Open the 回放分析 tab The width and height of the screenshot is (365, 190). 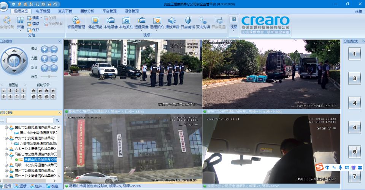click(x=87, y=11)
